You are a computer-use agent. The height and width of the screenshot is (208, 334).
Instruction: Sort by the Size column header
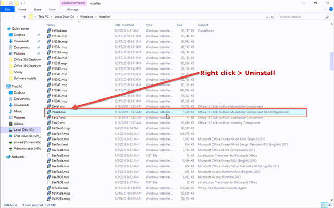coord(179,25)
